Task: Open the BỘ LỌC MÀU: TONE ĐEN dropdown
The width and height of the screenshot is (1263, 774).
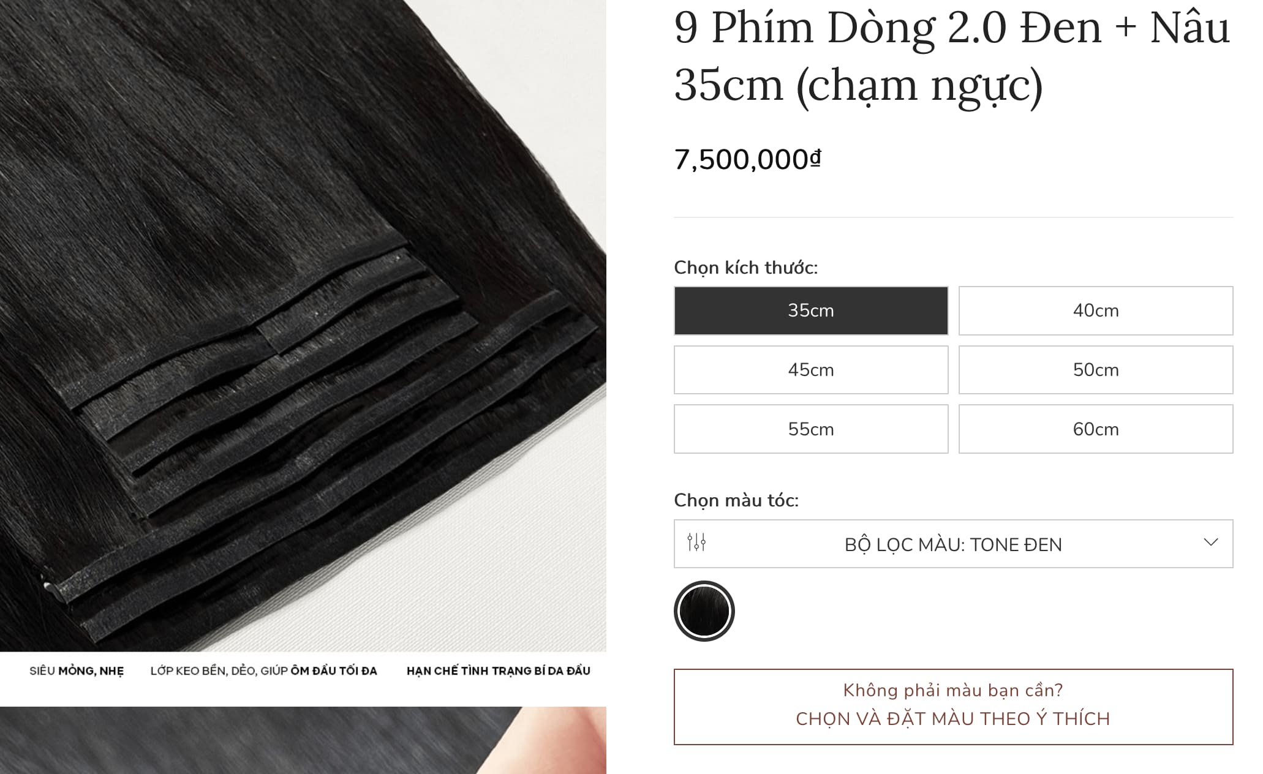Action: point(953,544)
